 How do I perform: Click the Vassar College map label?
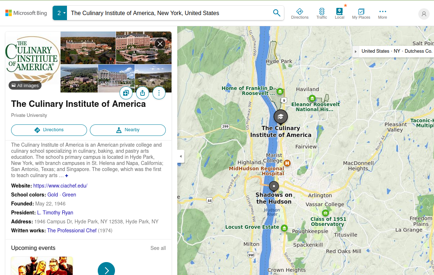(325, 204)
